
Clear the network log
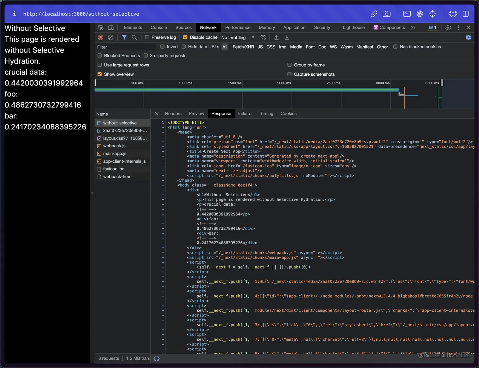pyautogui.click(x=111, y=37)
